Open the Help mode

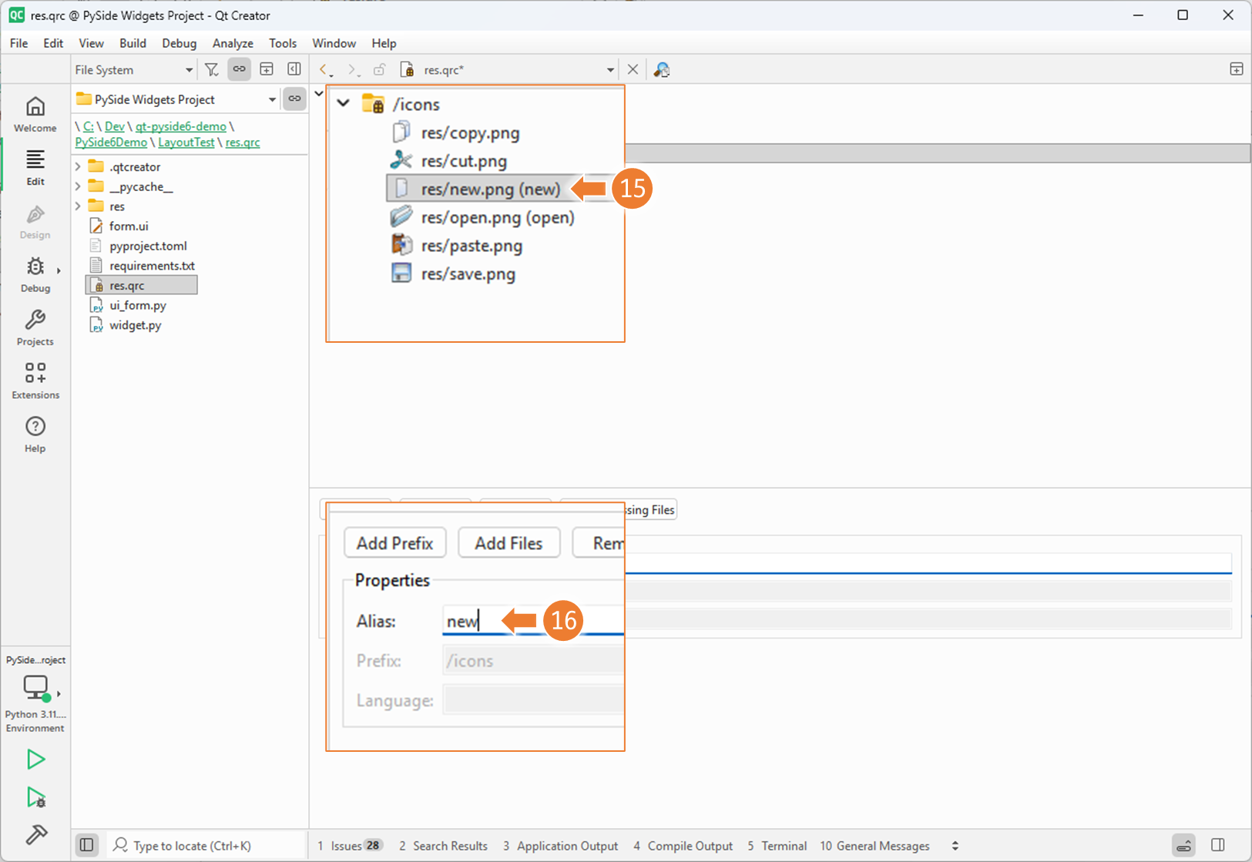35,434
